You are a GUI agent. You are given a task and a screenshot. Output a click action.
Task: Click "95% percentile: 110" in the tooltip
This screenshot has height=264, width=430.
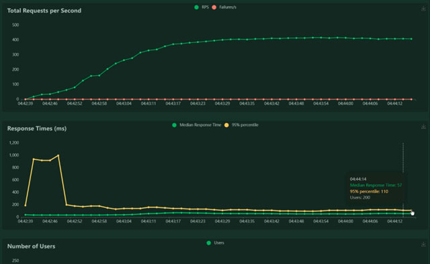click(369, 191)
